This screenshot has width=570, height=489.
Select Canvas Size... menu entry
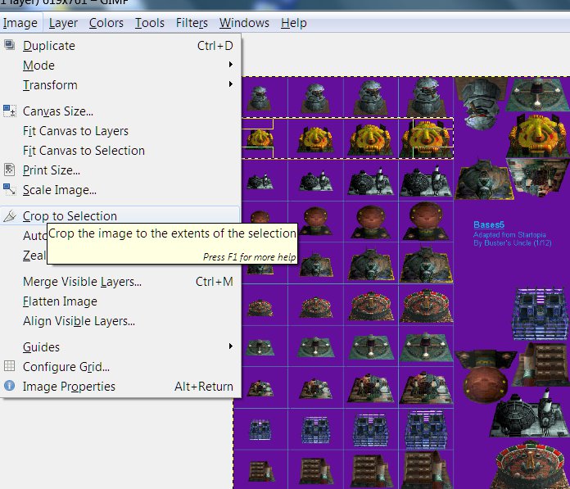pyautogui.click(x=120, y=111)
